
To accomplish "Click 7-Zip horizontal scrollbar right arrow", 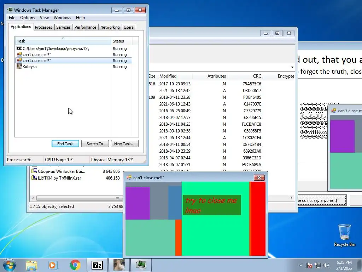I will click(x=291, y=198).
